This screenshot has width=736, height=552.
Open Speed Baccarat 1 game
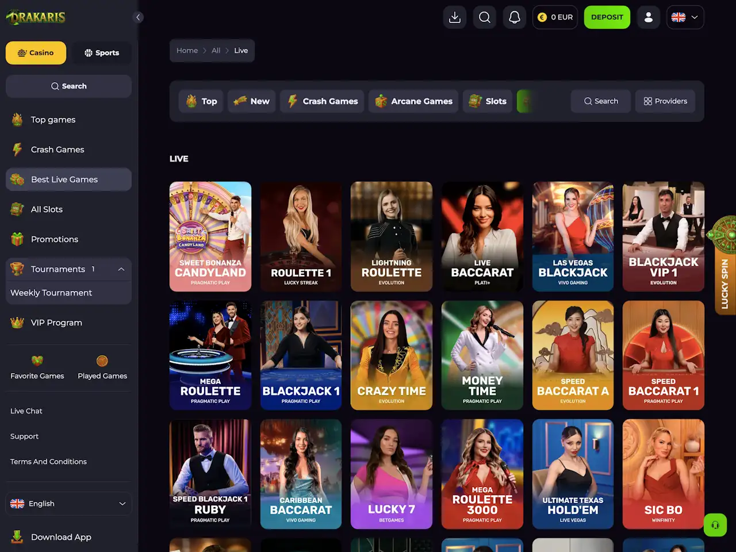(x=664, y=355)
